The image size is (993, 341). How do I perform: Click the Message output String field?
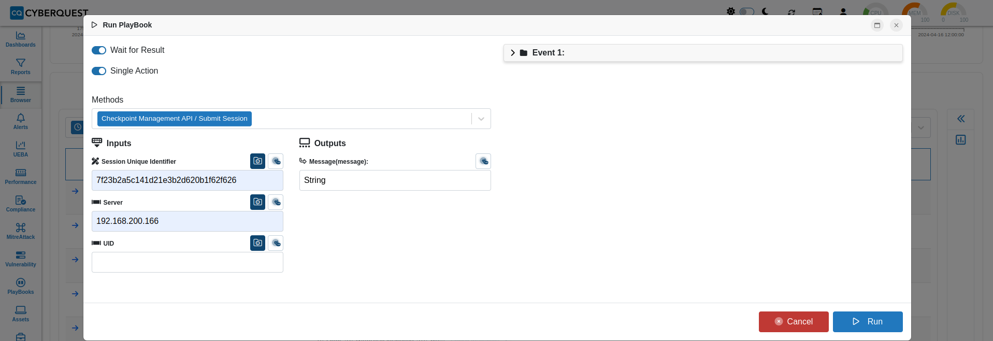(395, 180)
